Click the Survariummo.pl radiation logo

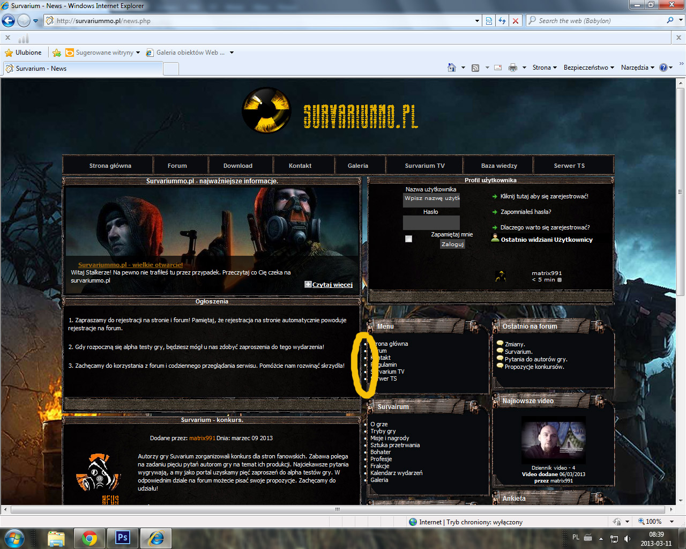[x=266, y=110]
